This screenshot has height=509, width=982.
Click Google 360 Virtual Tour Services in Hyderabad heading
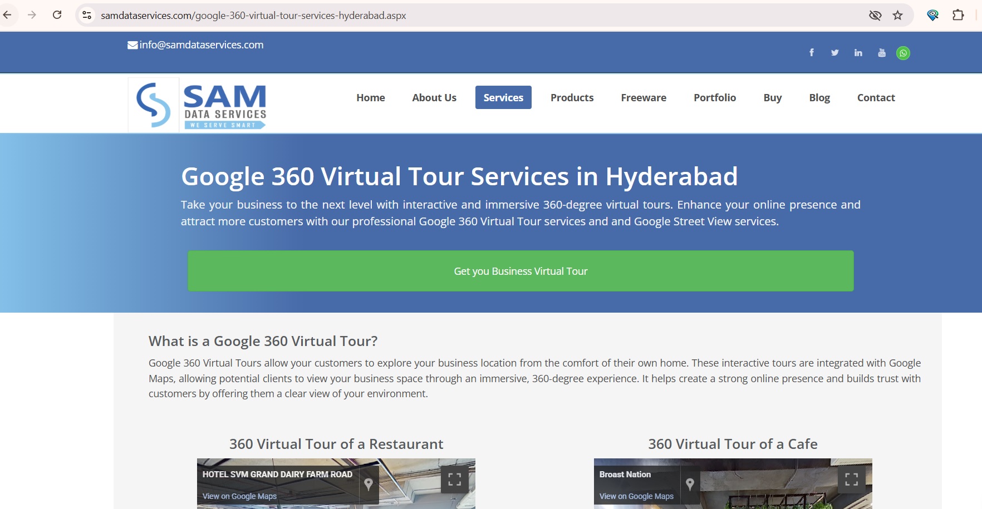[x=459, y=176]
